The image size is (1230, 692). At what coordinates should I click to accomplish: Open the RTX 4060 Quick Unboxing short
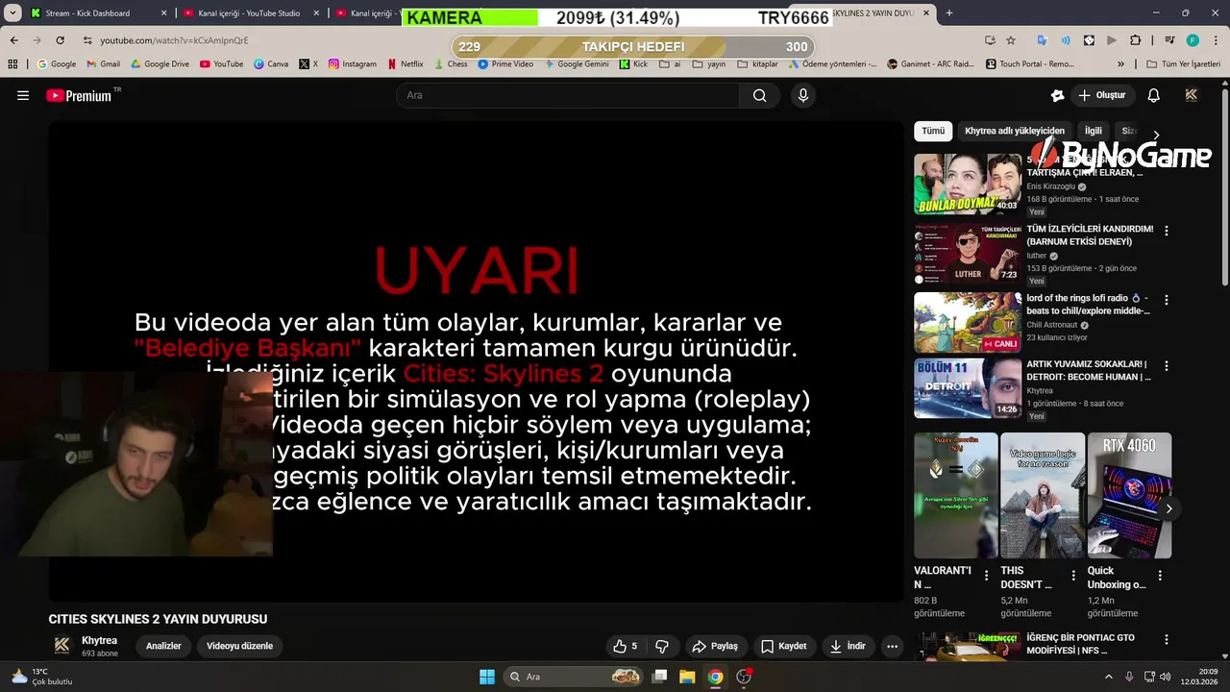pos(1129,495)
